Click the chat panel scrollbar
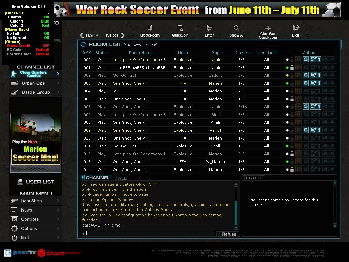349x262 pixels. pyautogui.click(x=236, y=206)
